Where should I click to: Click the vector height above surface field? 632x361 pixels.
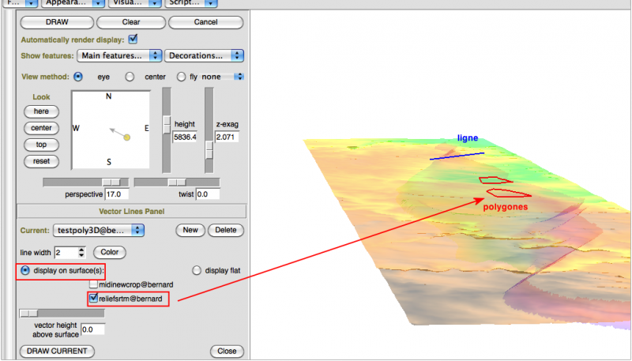coord(92,329)
